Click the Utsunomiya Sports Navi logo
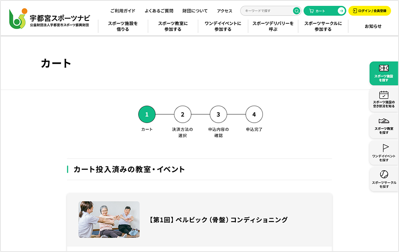399x252 pixels. [49, 19]
